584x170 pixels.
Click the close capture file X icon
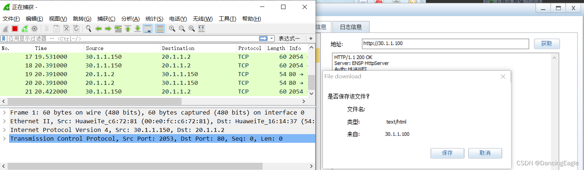coord(66,29)
